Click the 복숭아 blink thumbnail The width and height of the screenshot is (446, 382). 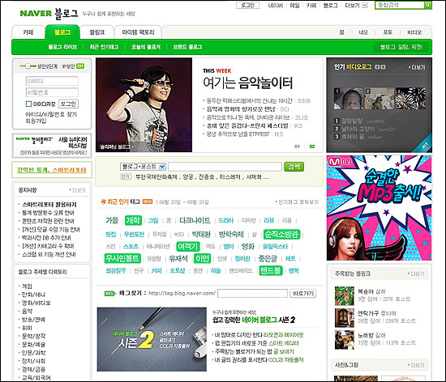345,296
